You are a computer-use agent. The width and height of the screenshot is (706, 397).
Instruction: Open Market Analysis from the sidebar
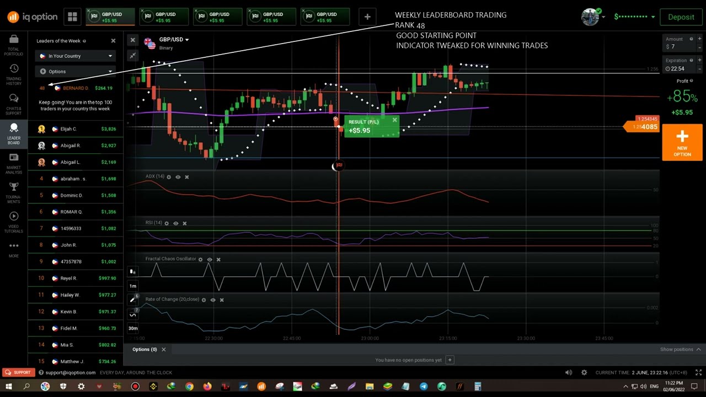(x=14, y=163)
